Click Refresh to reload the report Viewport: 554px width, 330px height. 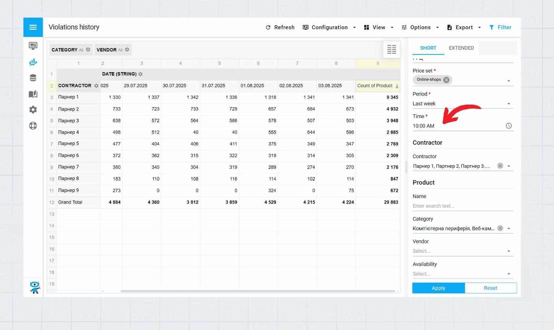tap(280, 27)
